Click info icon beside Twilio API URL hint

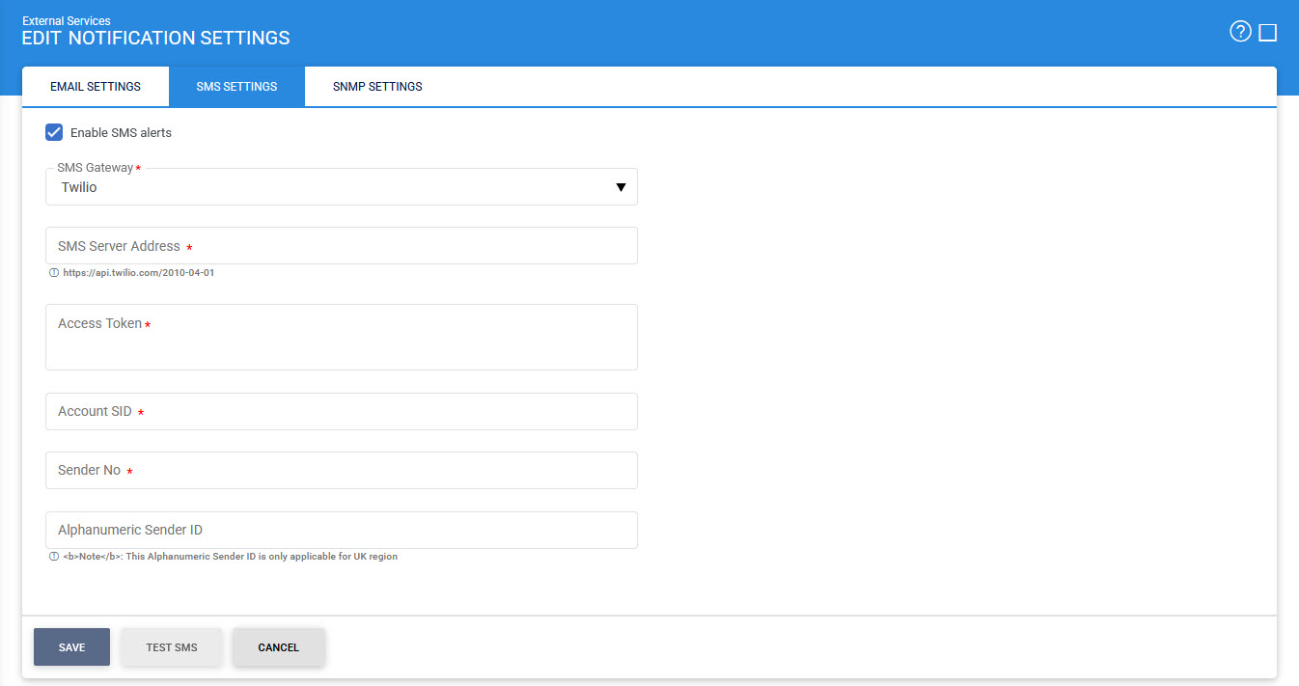(x=54, y=273)
